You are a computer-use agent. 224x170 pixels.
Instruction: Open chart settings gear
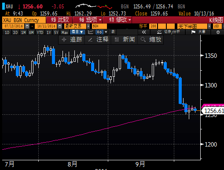tap(218, 32)
